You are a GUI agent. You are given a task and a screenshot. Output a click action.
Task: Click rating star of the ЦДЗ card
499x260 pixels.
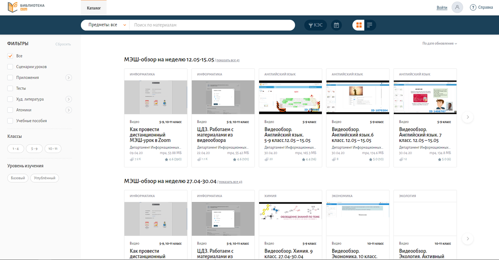point(234,159)
